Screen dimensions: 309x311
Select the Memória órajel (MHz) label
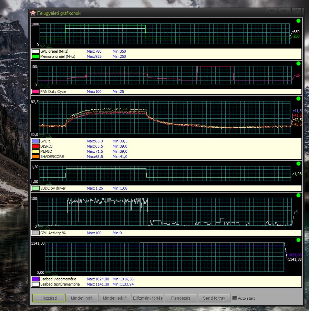pos(58,56)
